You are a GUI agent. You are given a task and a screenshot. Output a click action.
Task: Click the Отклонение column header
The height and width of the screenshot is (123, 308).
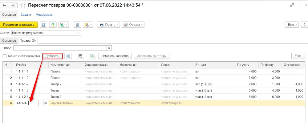coord(294,65)
